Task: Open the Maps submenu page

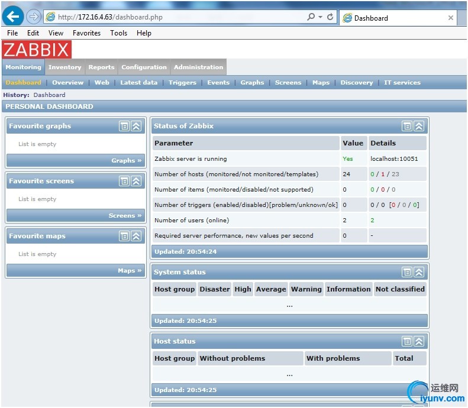Action: [x=321, y=83]
